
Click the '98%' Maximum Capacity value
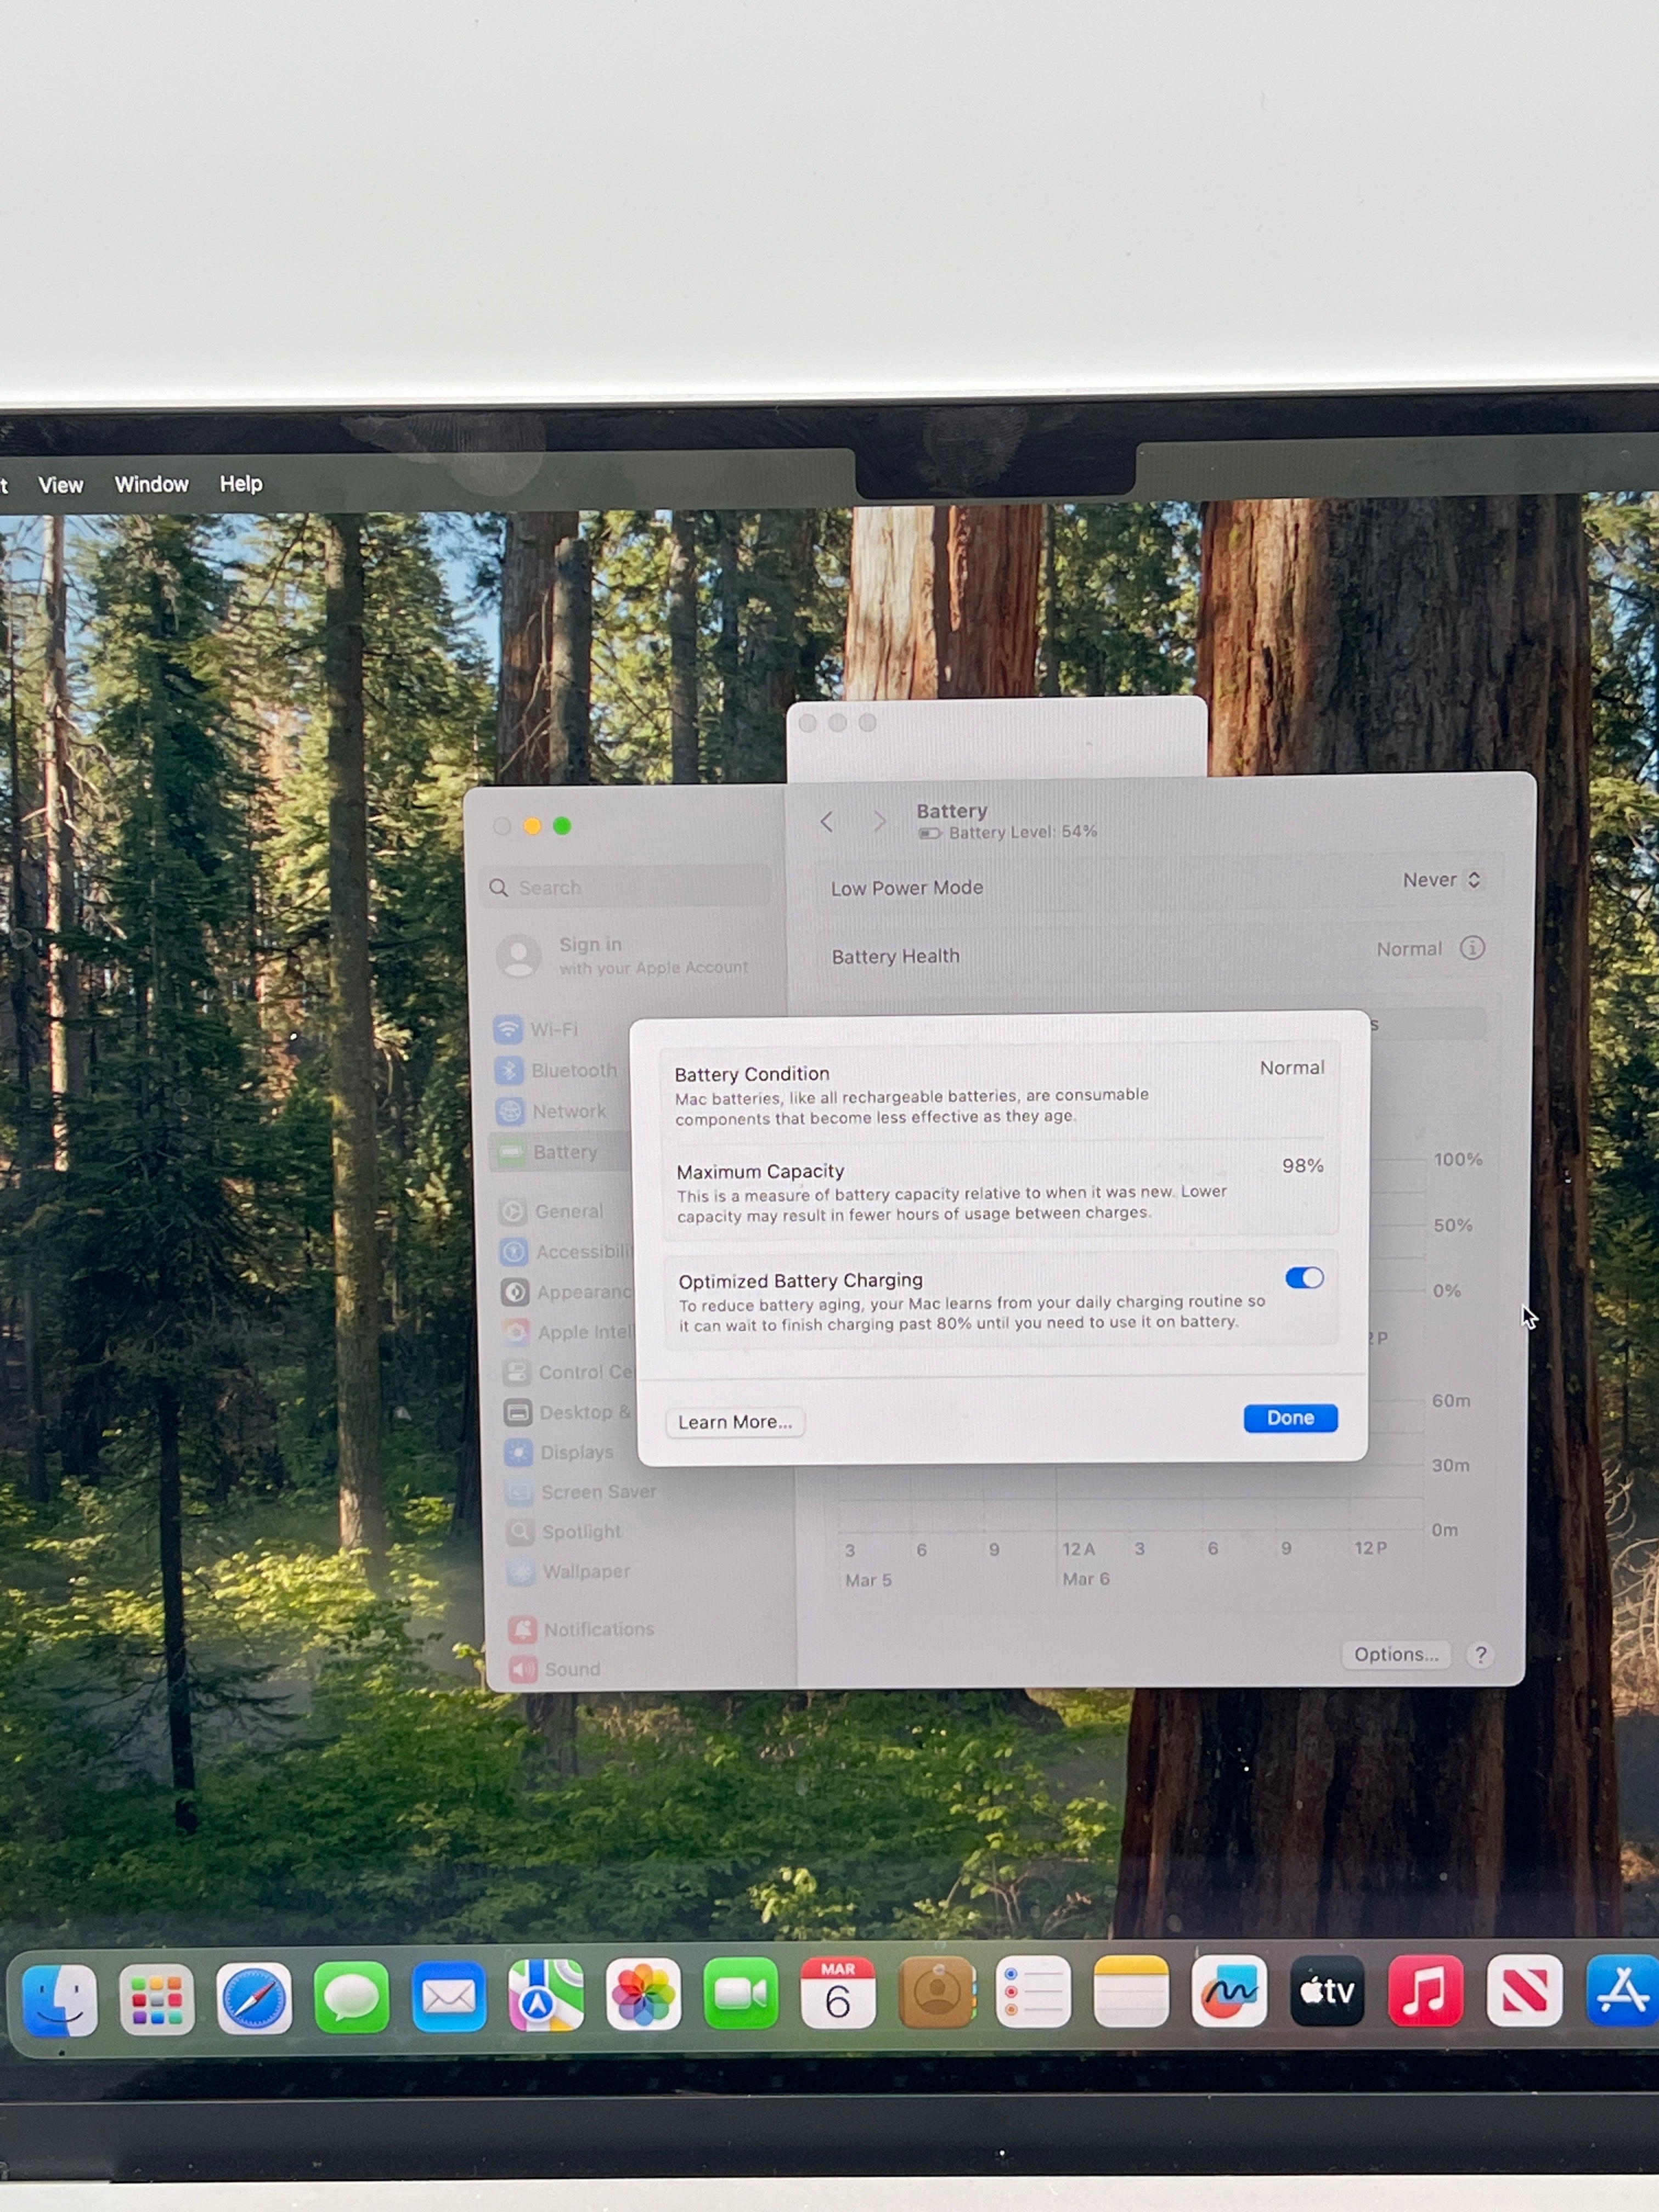click(x=1302, y=1166)
